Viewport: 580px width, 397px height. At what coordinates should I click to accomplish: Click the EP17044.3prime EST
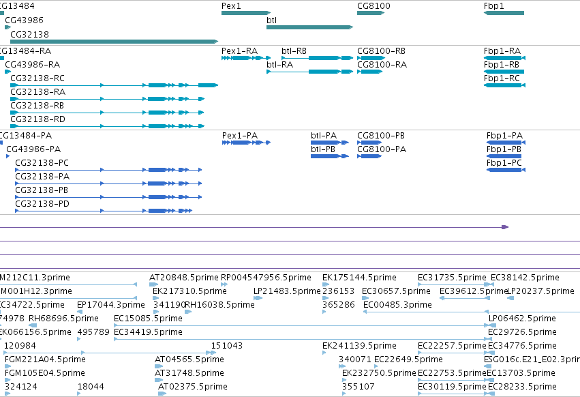tap(80, 312)
